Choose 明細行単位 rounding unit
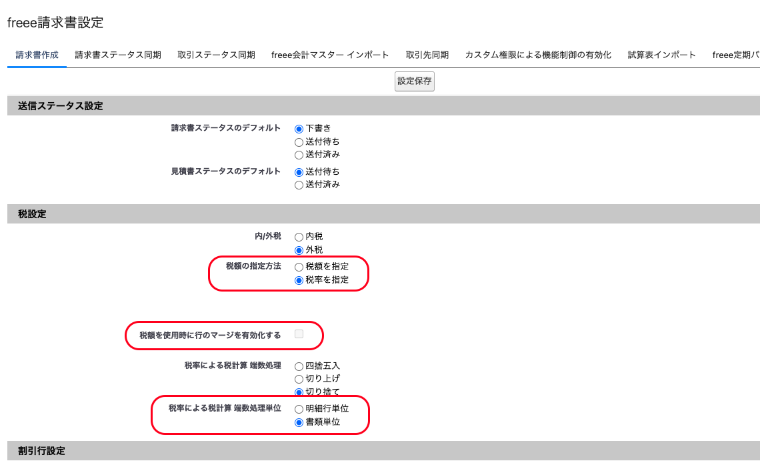 pyautogui.click(x=299, y=409)
